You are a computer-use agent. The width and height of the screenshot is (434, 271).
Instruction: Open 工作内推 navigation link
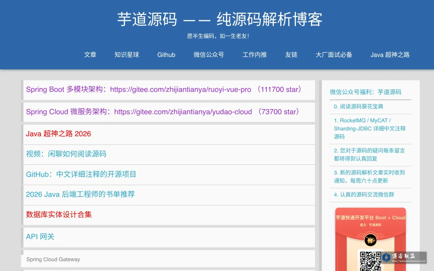255,55
